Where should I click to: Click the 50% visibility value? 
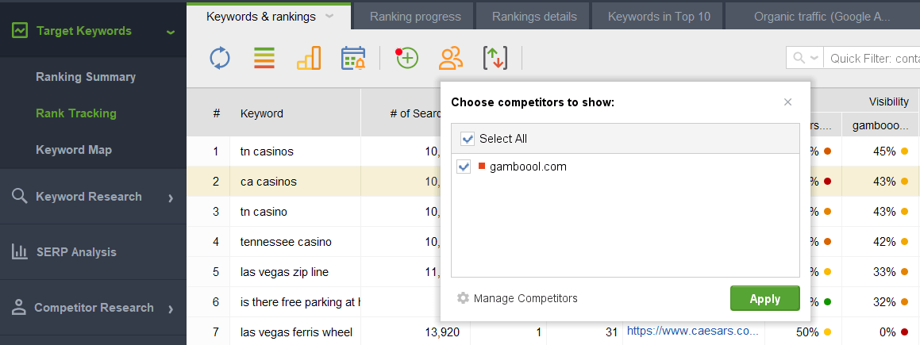[x=806, y=332]
